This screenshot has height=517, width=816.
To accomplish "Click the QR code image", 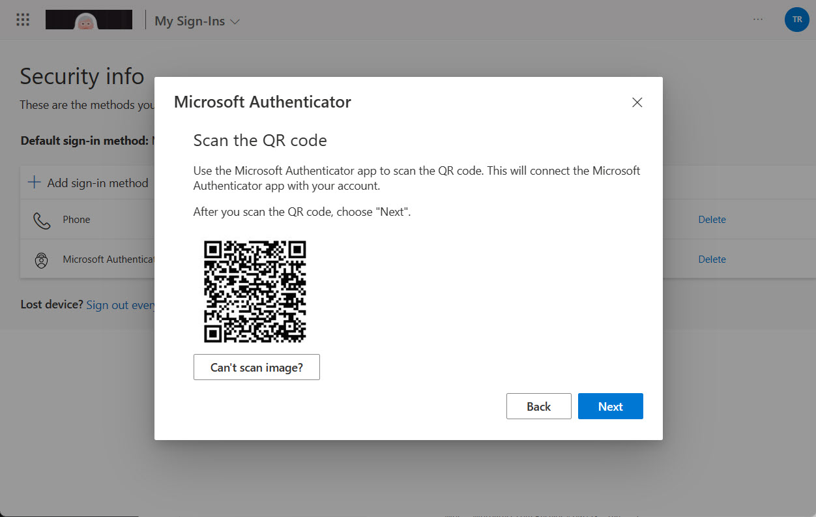I will tap(255, 291).
